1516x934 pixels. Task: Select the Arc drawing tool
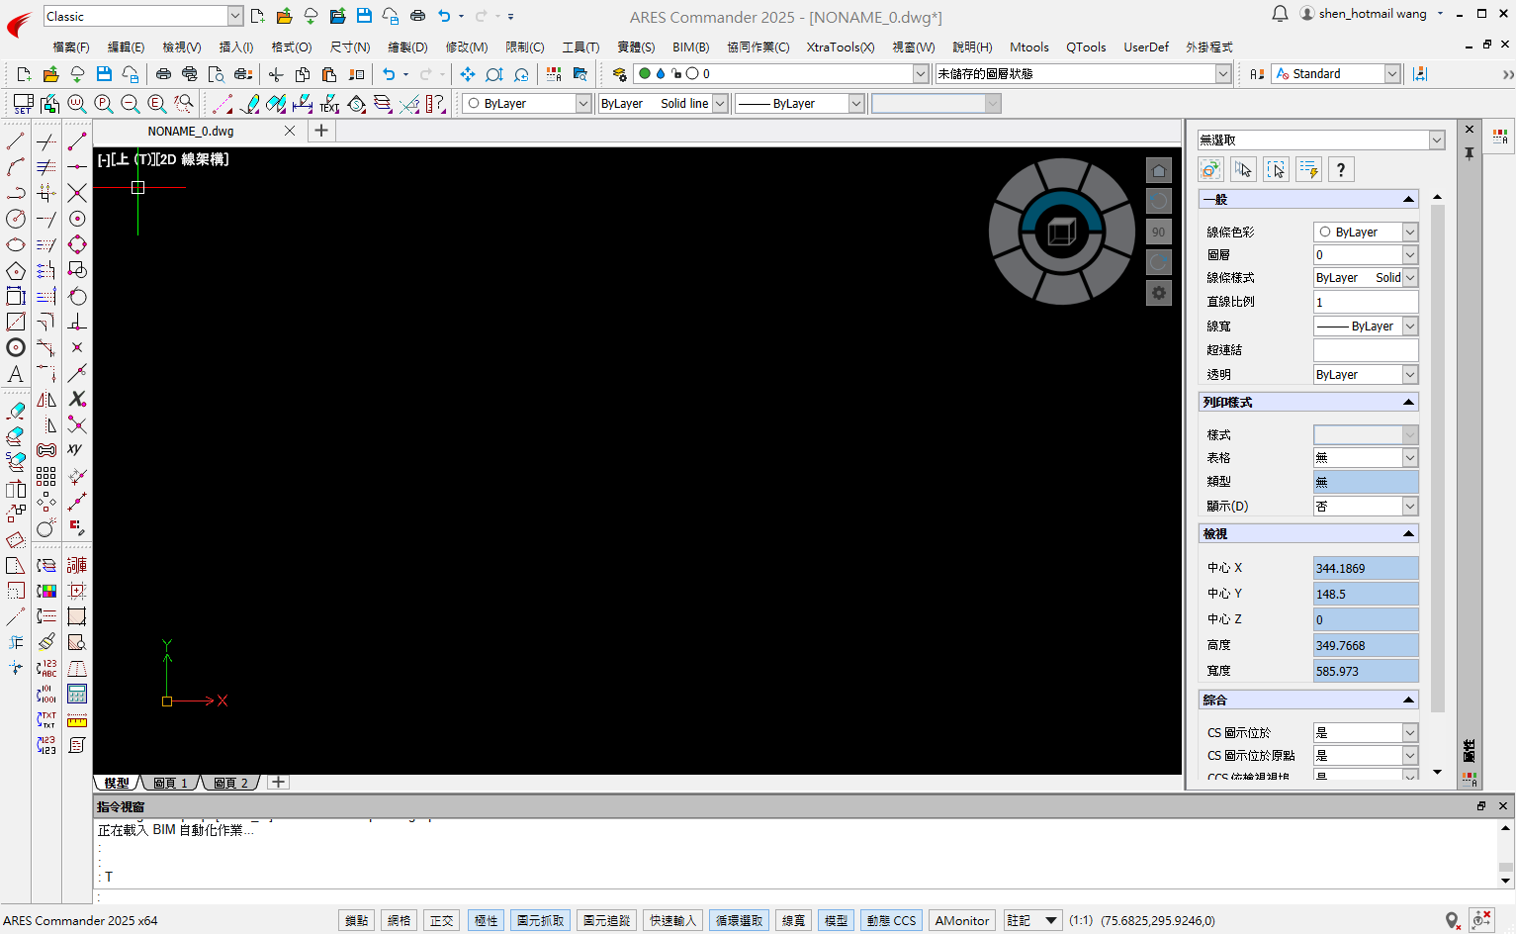16,167
